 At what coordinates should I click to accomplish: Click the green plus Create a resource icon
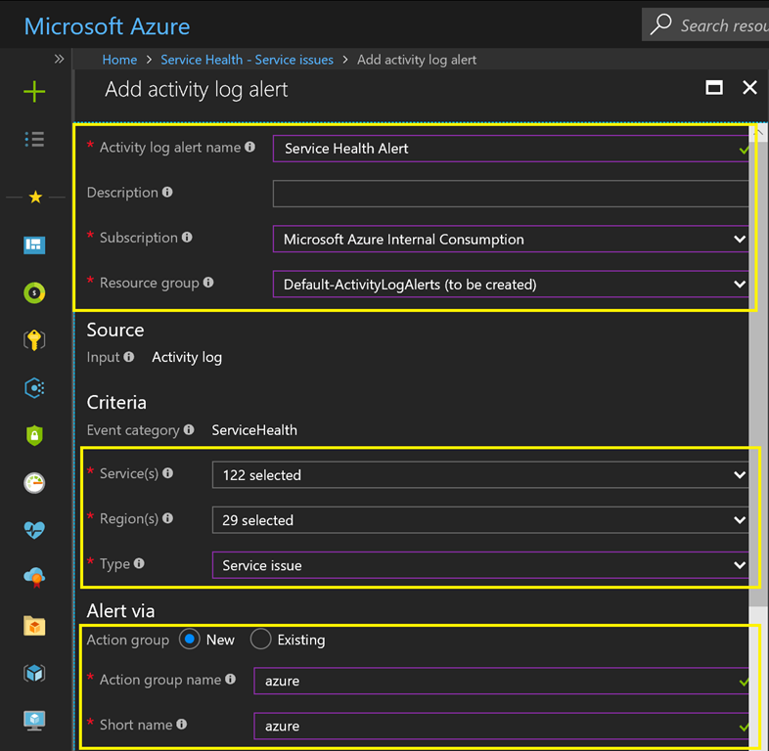(x=34, y=92)
